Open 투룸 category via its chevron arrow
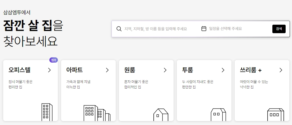 click(223, 70)
